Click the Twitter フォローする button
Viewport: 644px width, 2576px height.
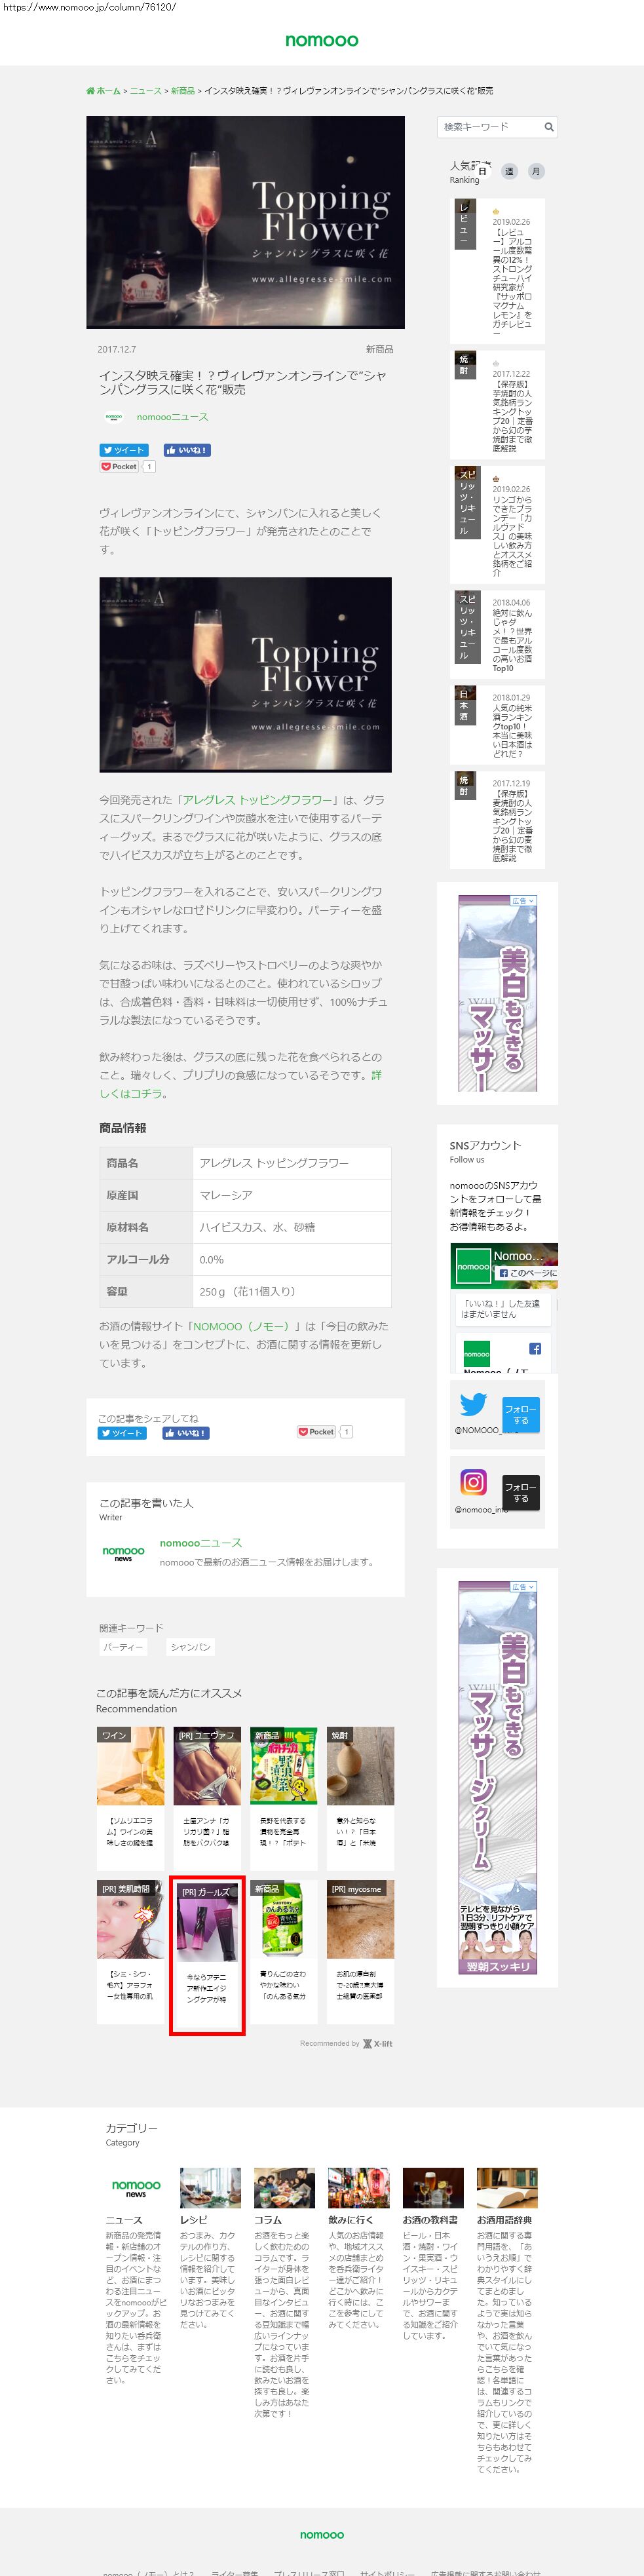(x=520, y=1414)
